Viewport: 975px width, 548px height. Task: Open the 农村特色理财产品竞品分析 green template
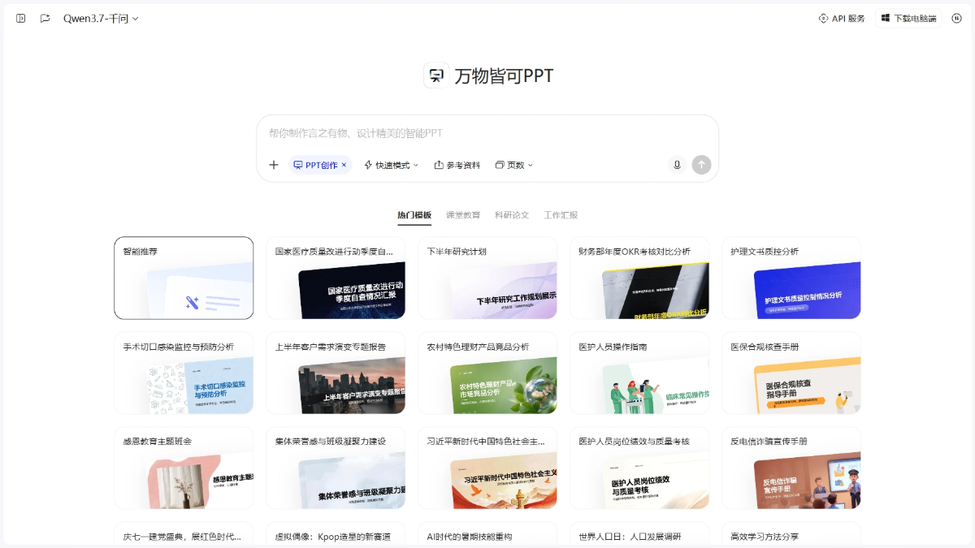tap(487, 373)
